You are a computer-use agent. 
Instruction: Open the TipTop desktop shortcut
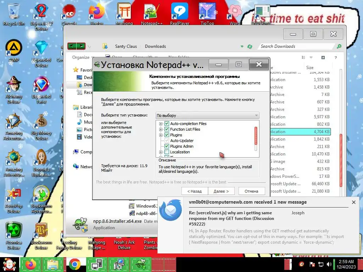pos(207,14)
